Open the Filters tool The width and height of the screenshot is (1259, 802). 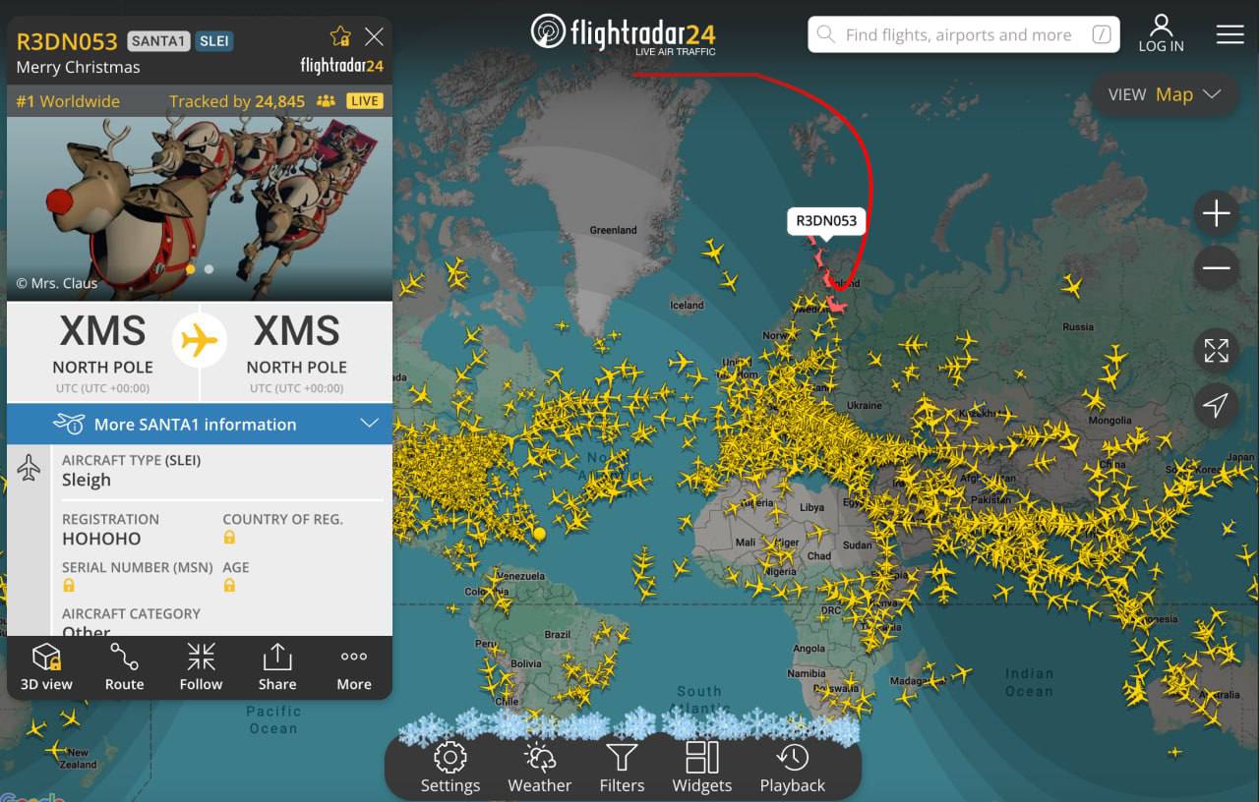[622, 768]
